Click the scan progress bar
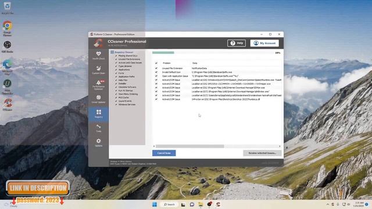 point(212,53)
